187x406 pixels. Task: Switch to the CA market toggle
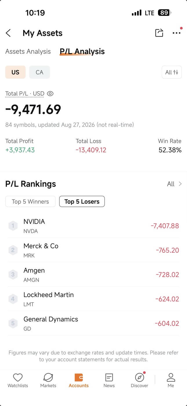(x=39, y=72)
